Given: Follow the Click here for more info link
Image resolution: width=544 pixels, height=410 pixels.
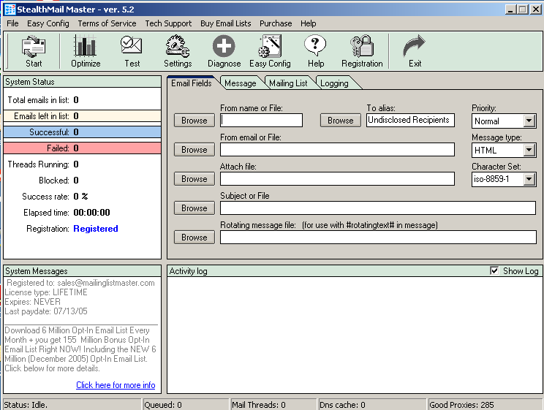Looking at the screenshot, I should pyautogui.click(x=116, y=385).
